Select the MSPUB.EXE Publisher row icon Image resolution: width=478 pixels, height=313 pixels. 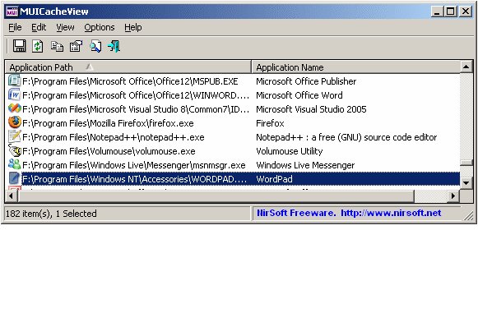coord(14,81)
